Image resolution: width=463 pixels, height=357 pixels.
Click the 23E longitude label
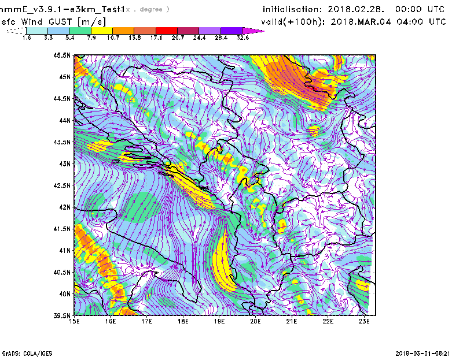click(364, 321)
